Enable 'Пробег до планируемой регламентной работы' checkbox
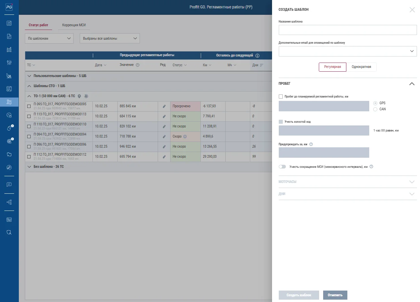Image resolution: width=420 pixels, height=302 pixels. pyautogui.click(x=281, y=97)
